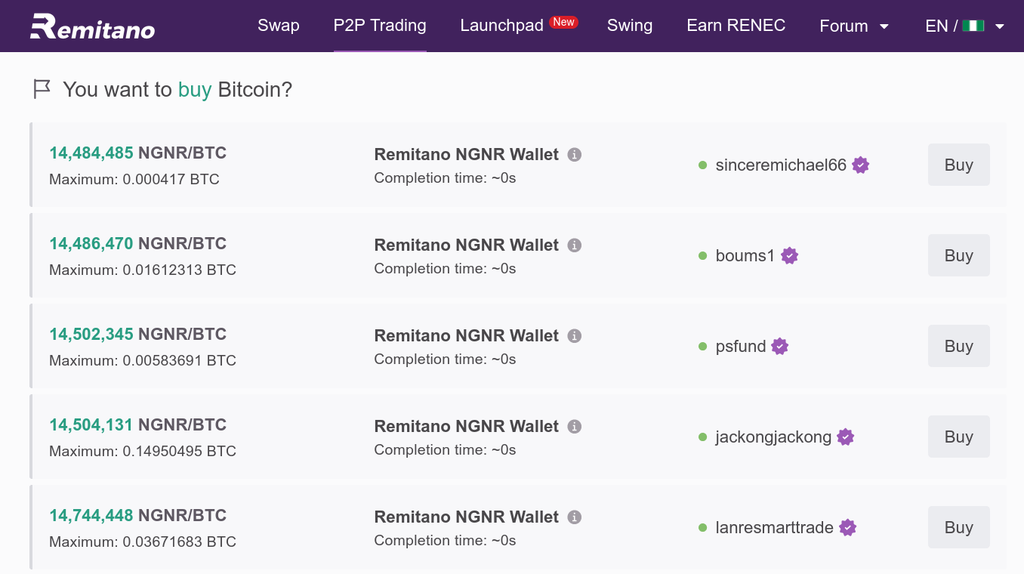This screenshot has width=1024, height=574.
Task: Click Buy button for boums1's offer
Action: 958,255
